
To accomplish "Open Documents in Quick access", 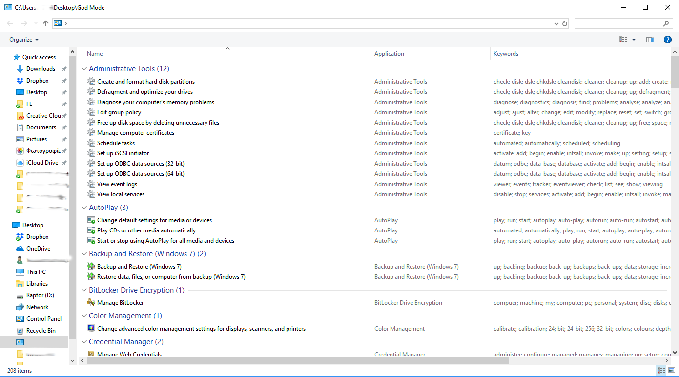I will coord(41,127).
